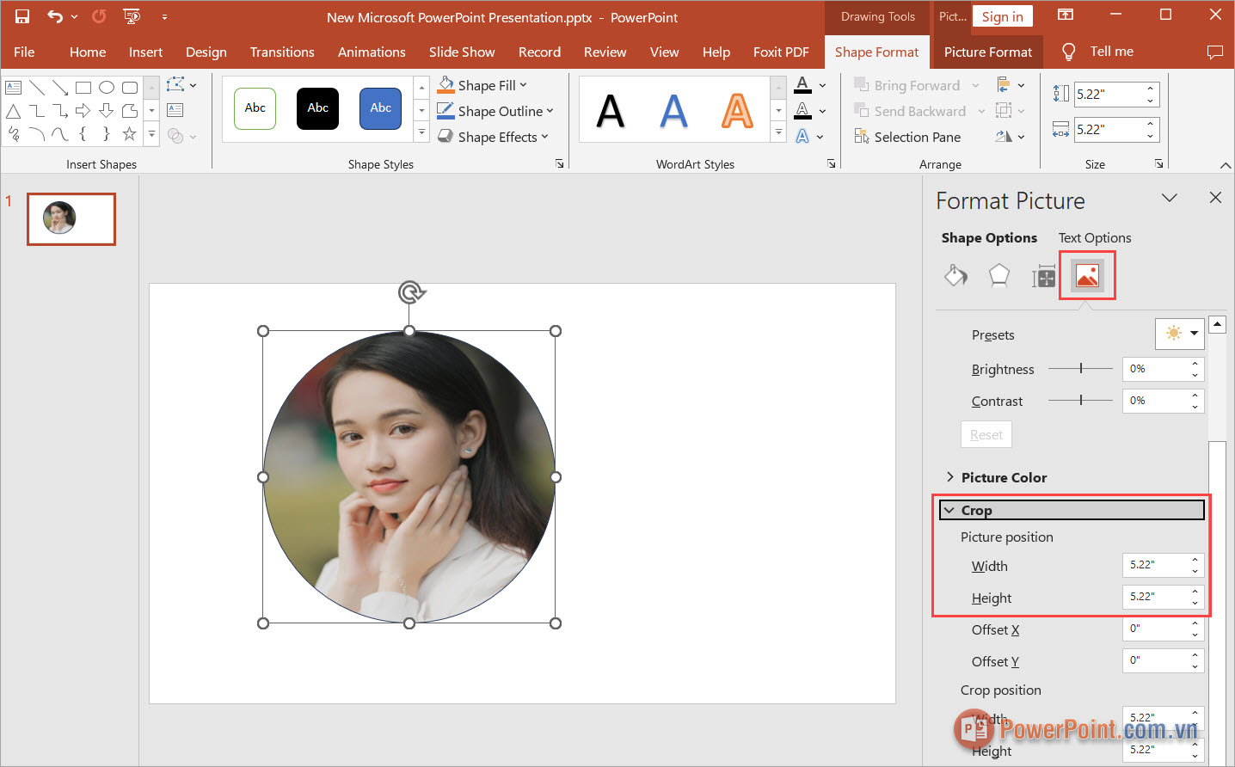This screenshot has width=1235, height=767.
Task: Open the Selection Pane
Action: 907,136
